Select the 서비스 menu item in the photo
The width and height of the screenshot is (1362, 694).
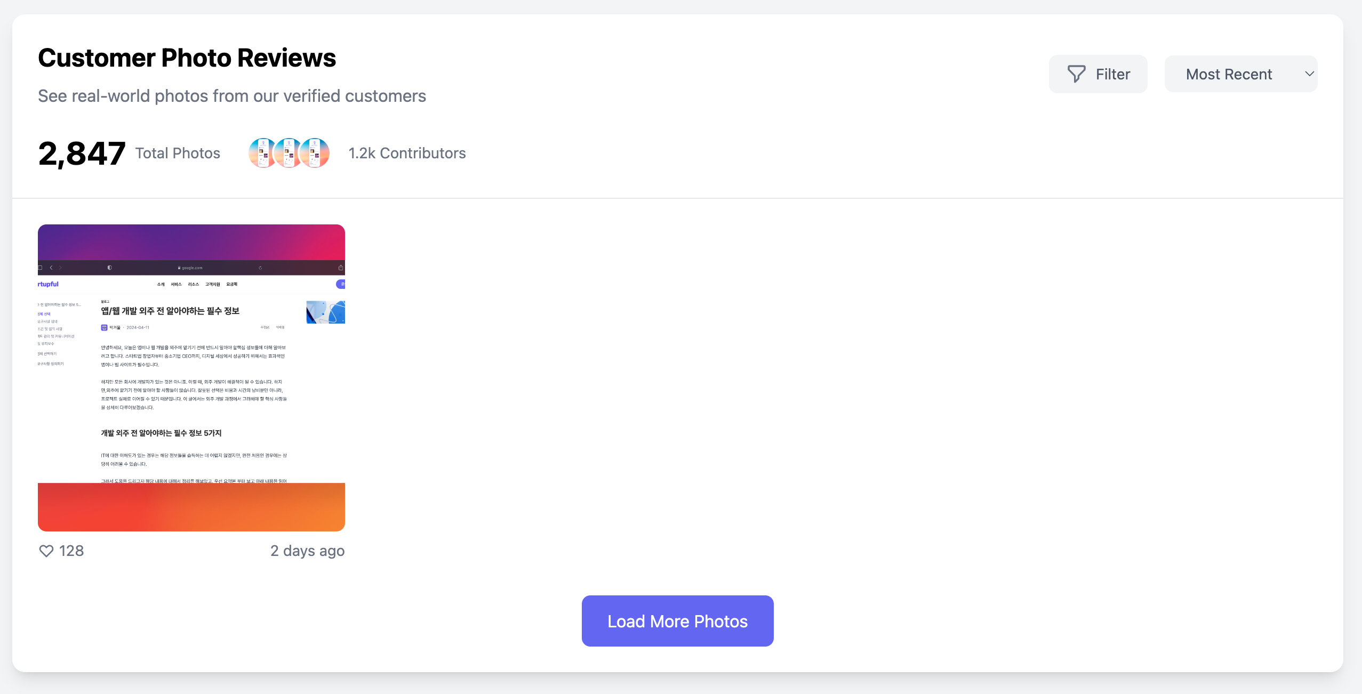176,284
